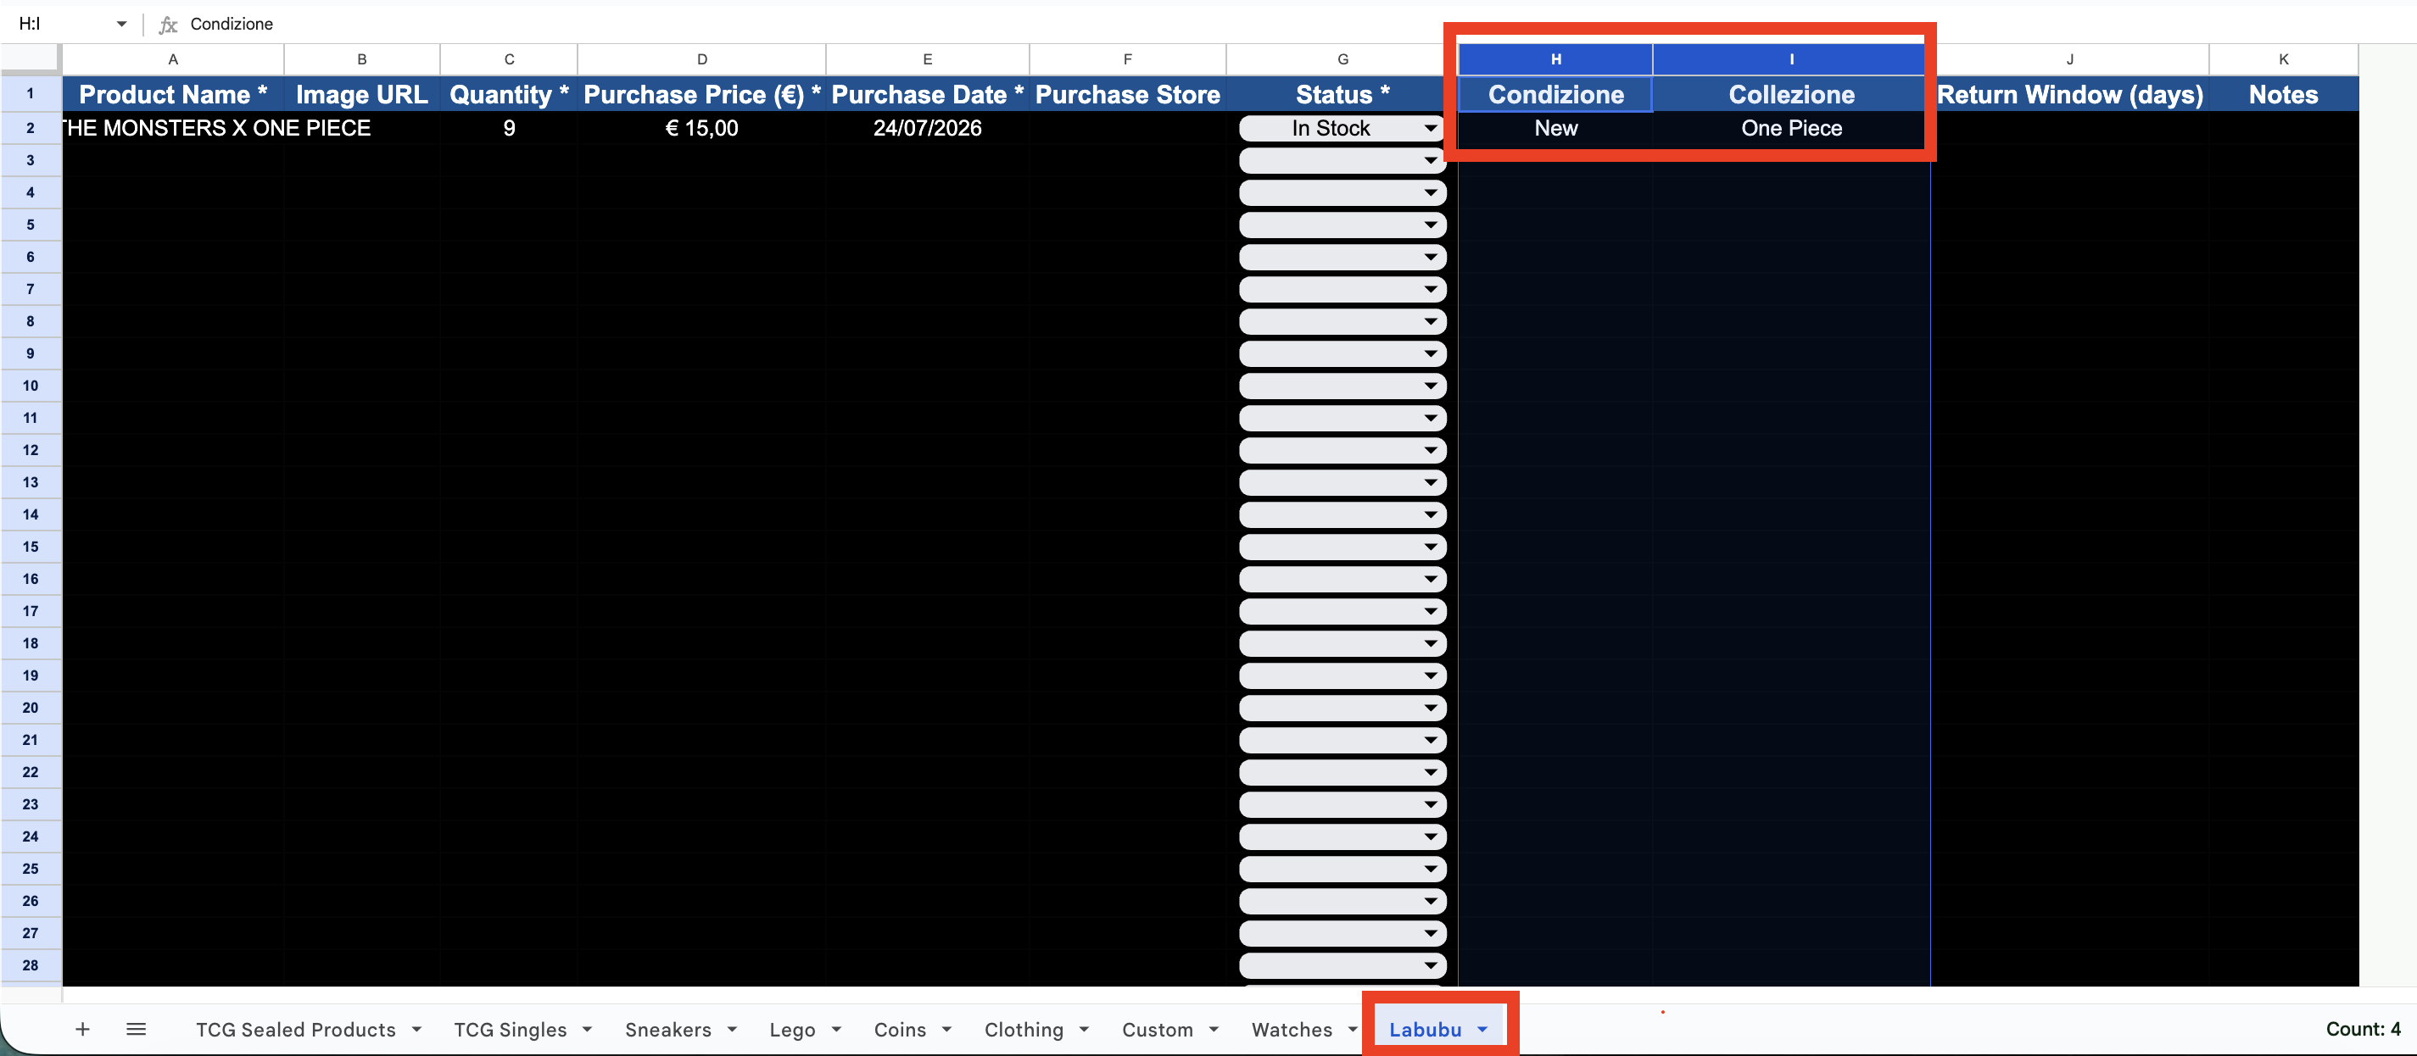
Task: Open the Name box dropdown arrow
Action: click(x=121, y=25)
